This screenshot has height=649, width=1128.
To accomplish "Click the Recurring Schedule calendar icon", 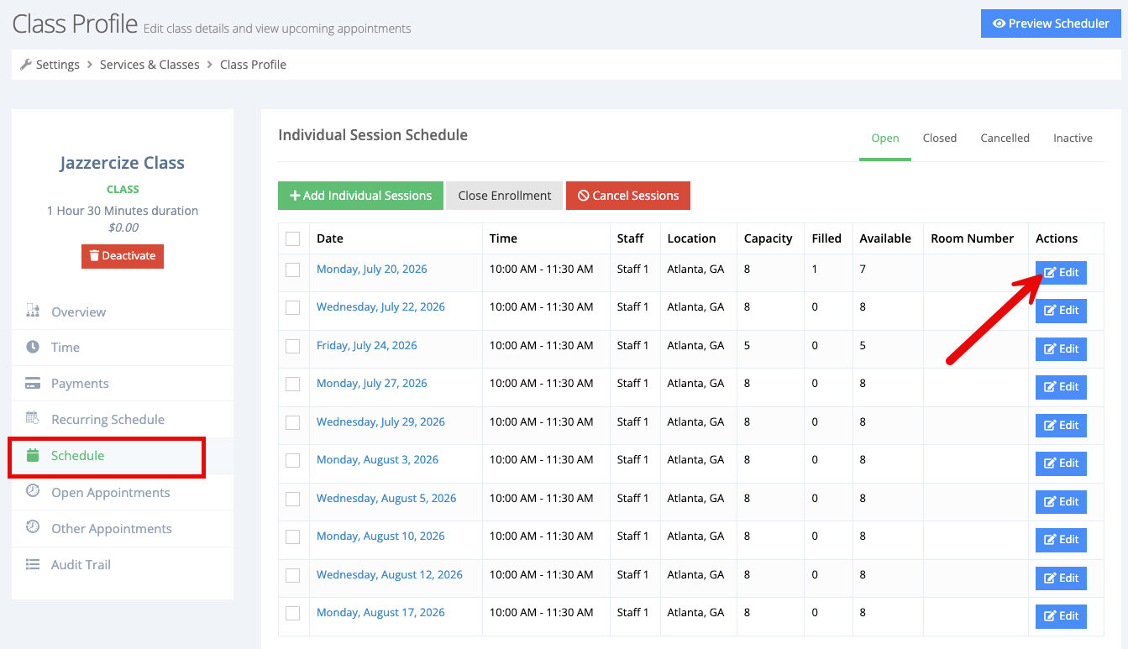I will click(33, 418).
